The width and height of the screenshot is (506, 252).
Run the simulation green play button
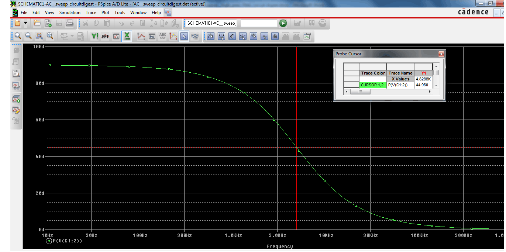tap(283, 23)
